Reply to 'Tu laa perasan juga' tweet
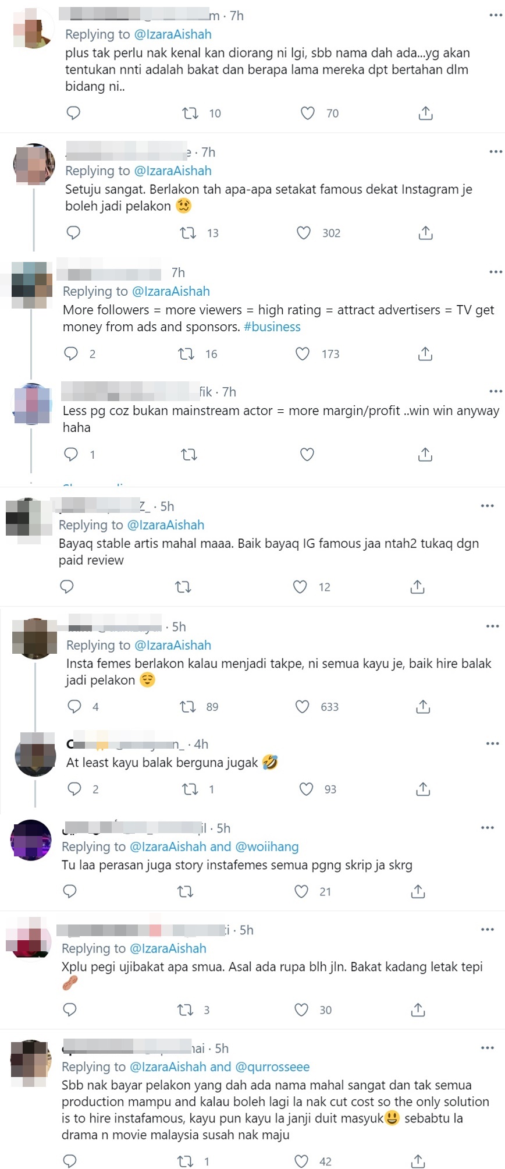Screen dimensions: 505x1169 click(70, 891)
